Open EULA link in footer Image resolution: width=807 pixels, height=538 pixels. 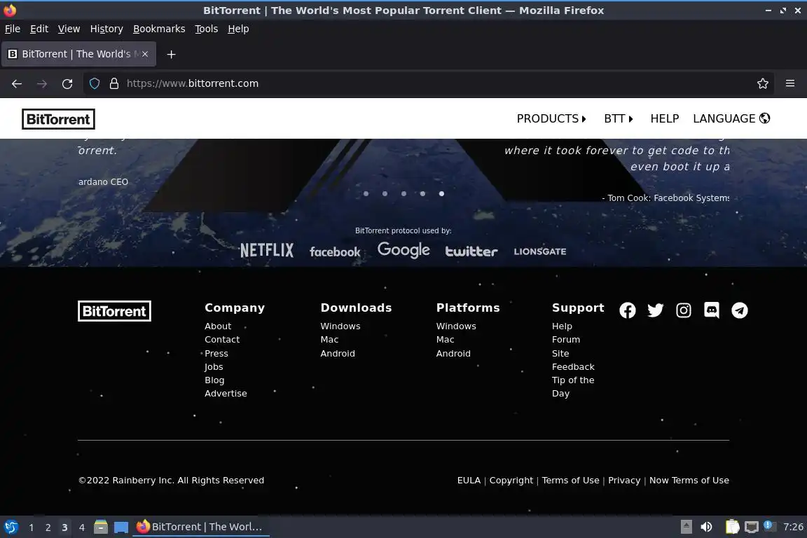(469, 481)
